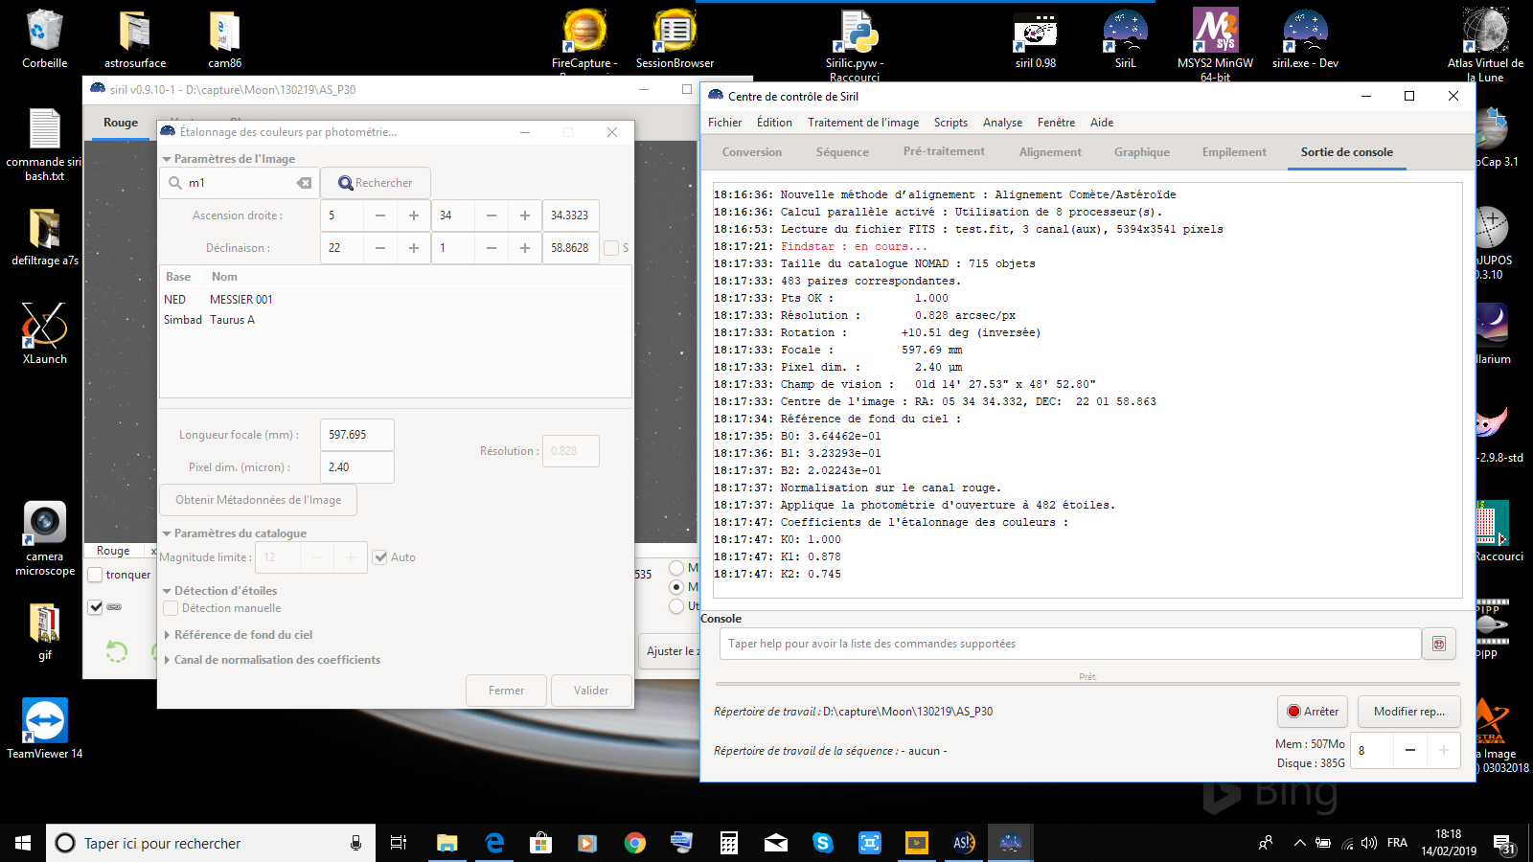Click the console help lifebuoy icon button
This screenshot has width=1533, height=862.
(1439, 644)
